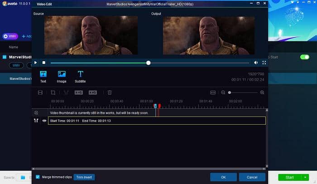Image resolution: width=317 pixels, height=184 pixels.
Task: Toggle Merge trimmed clips checkbox
Action: [38, 177]
